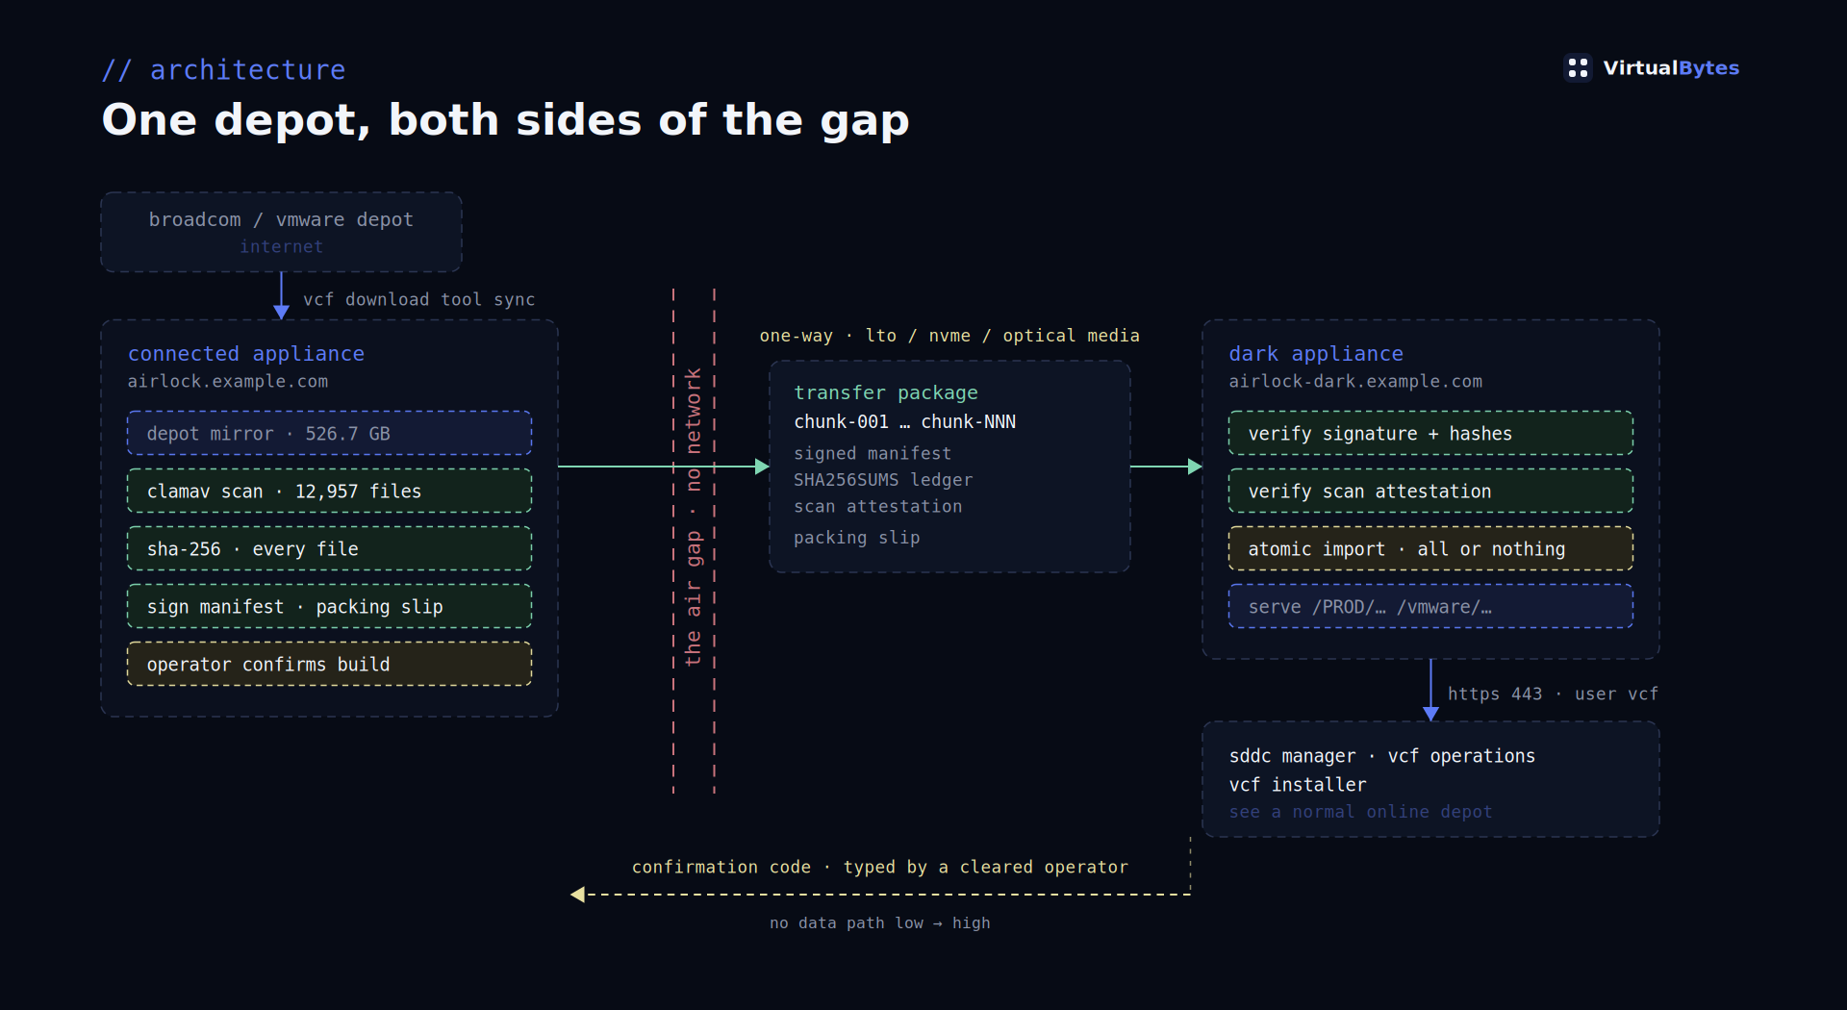The width and height of the screenshot is (1847, 1010).
Task: Click the 'vcf download tool sync' label
Action: click(x=418, y=299)
